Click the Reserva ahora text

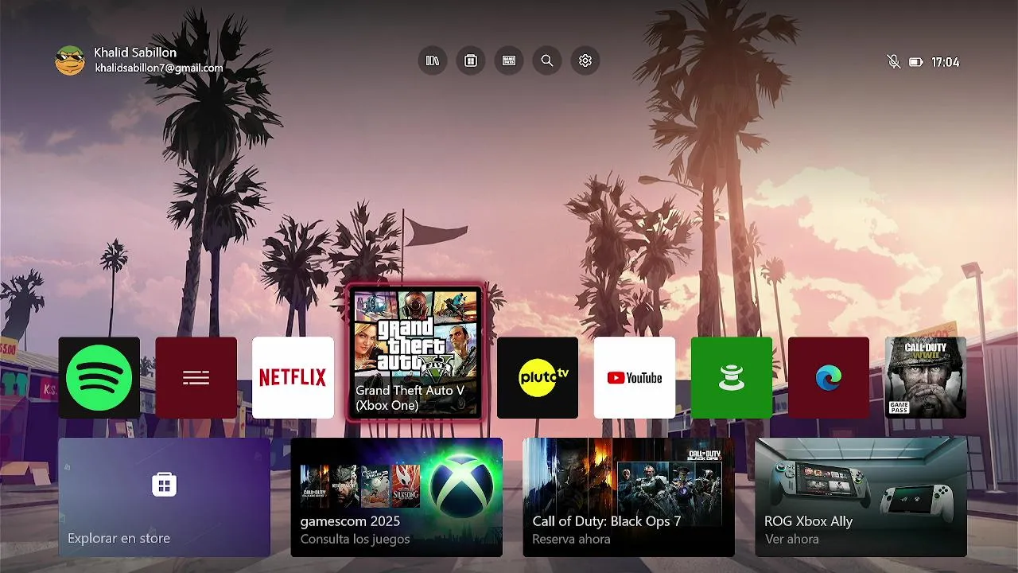571,539
